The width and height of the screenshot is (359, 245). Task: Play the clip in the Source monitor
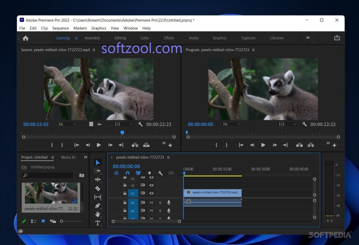click(x=99, y=144)
